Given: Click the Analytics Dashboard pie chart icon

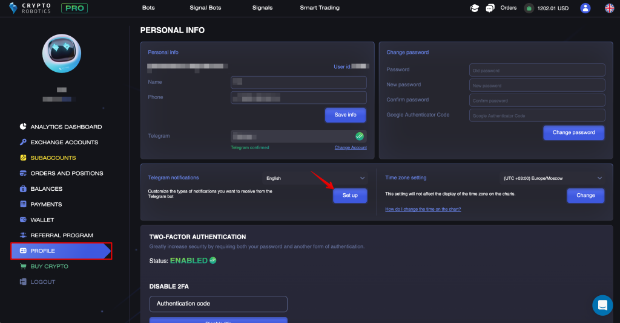Looking at the screenshot, I should (23, 127).
